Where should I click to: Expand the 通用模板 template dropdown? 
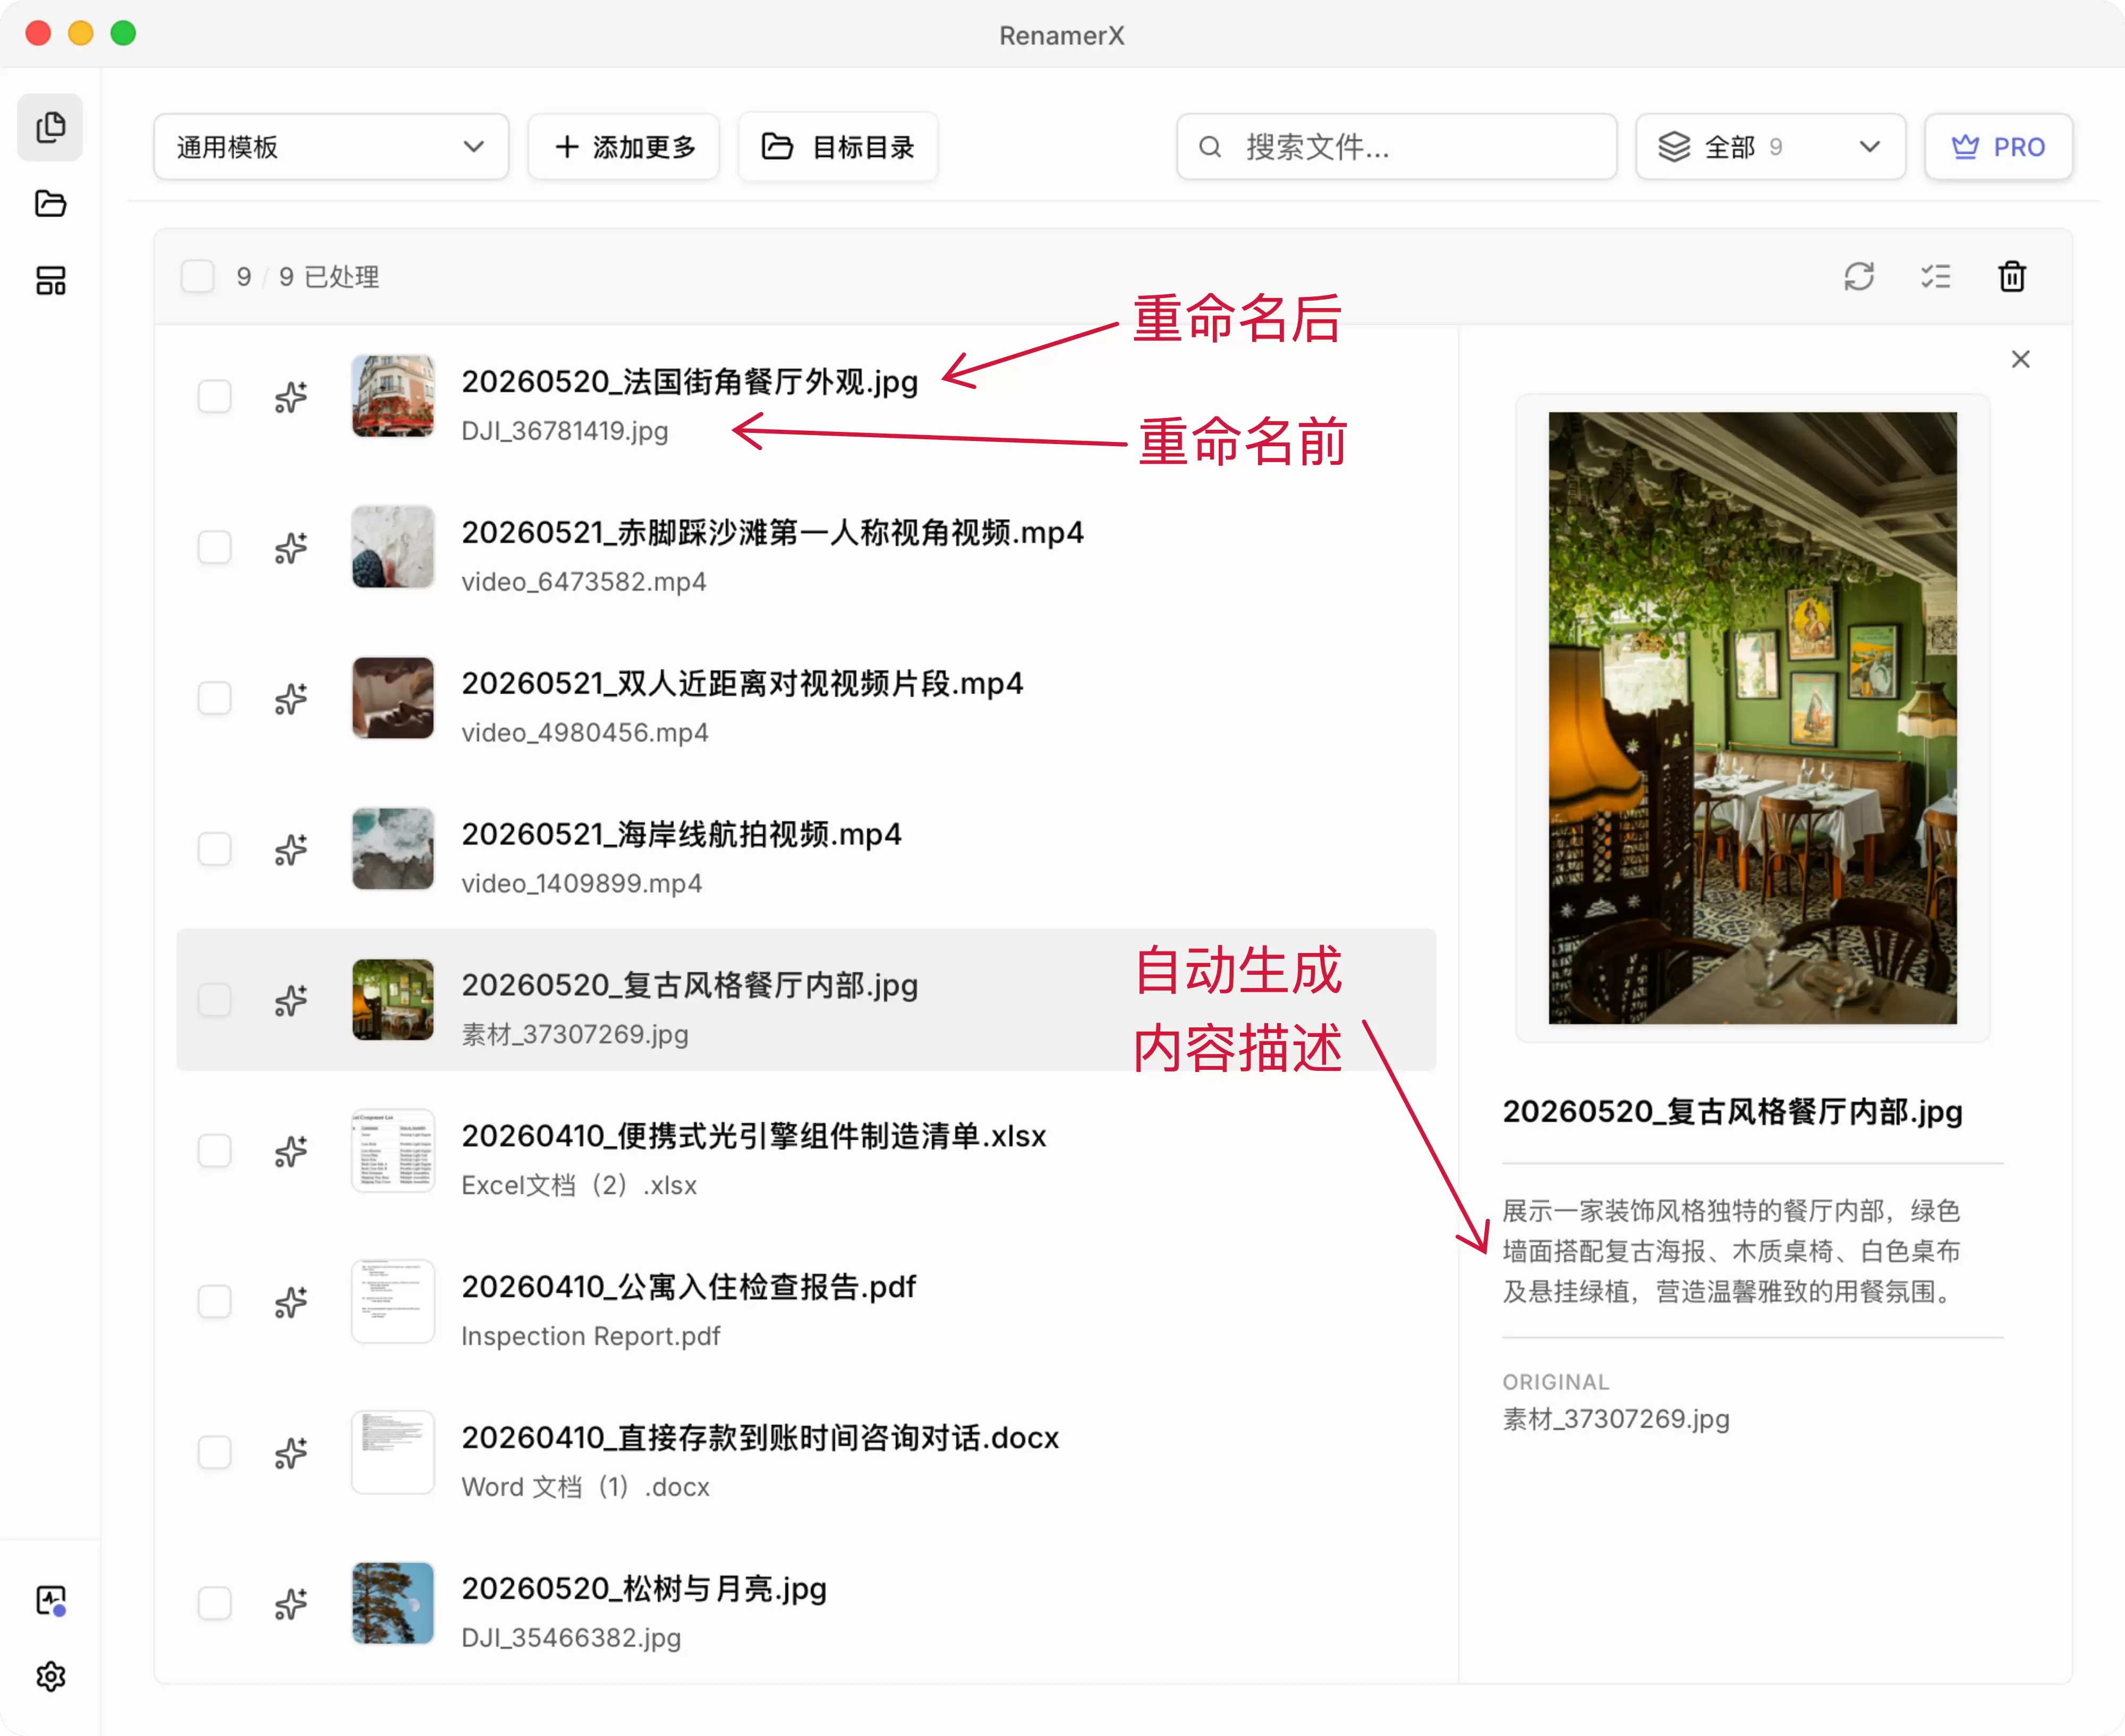click(x=331, y=147)
